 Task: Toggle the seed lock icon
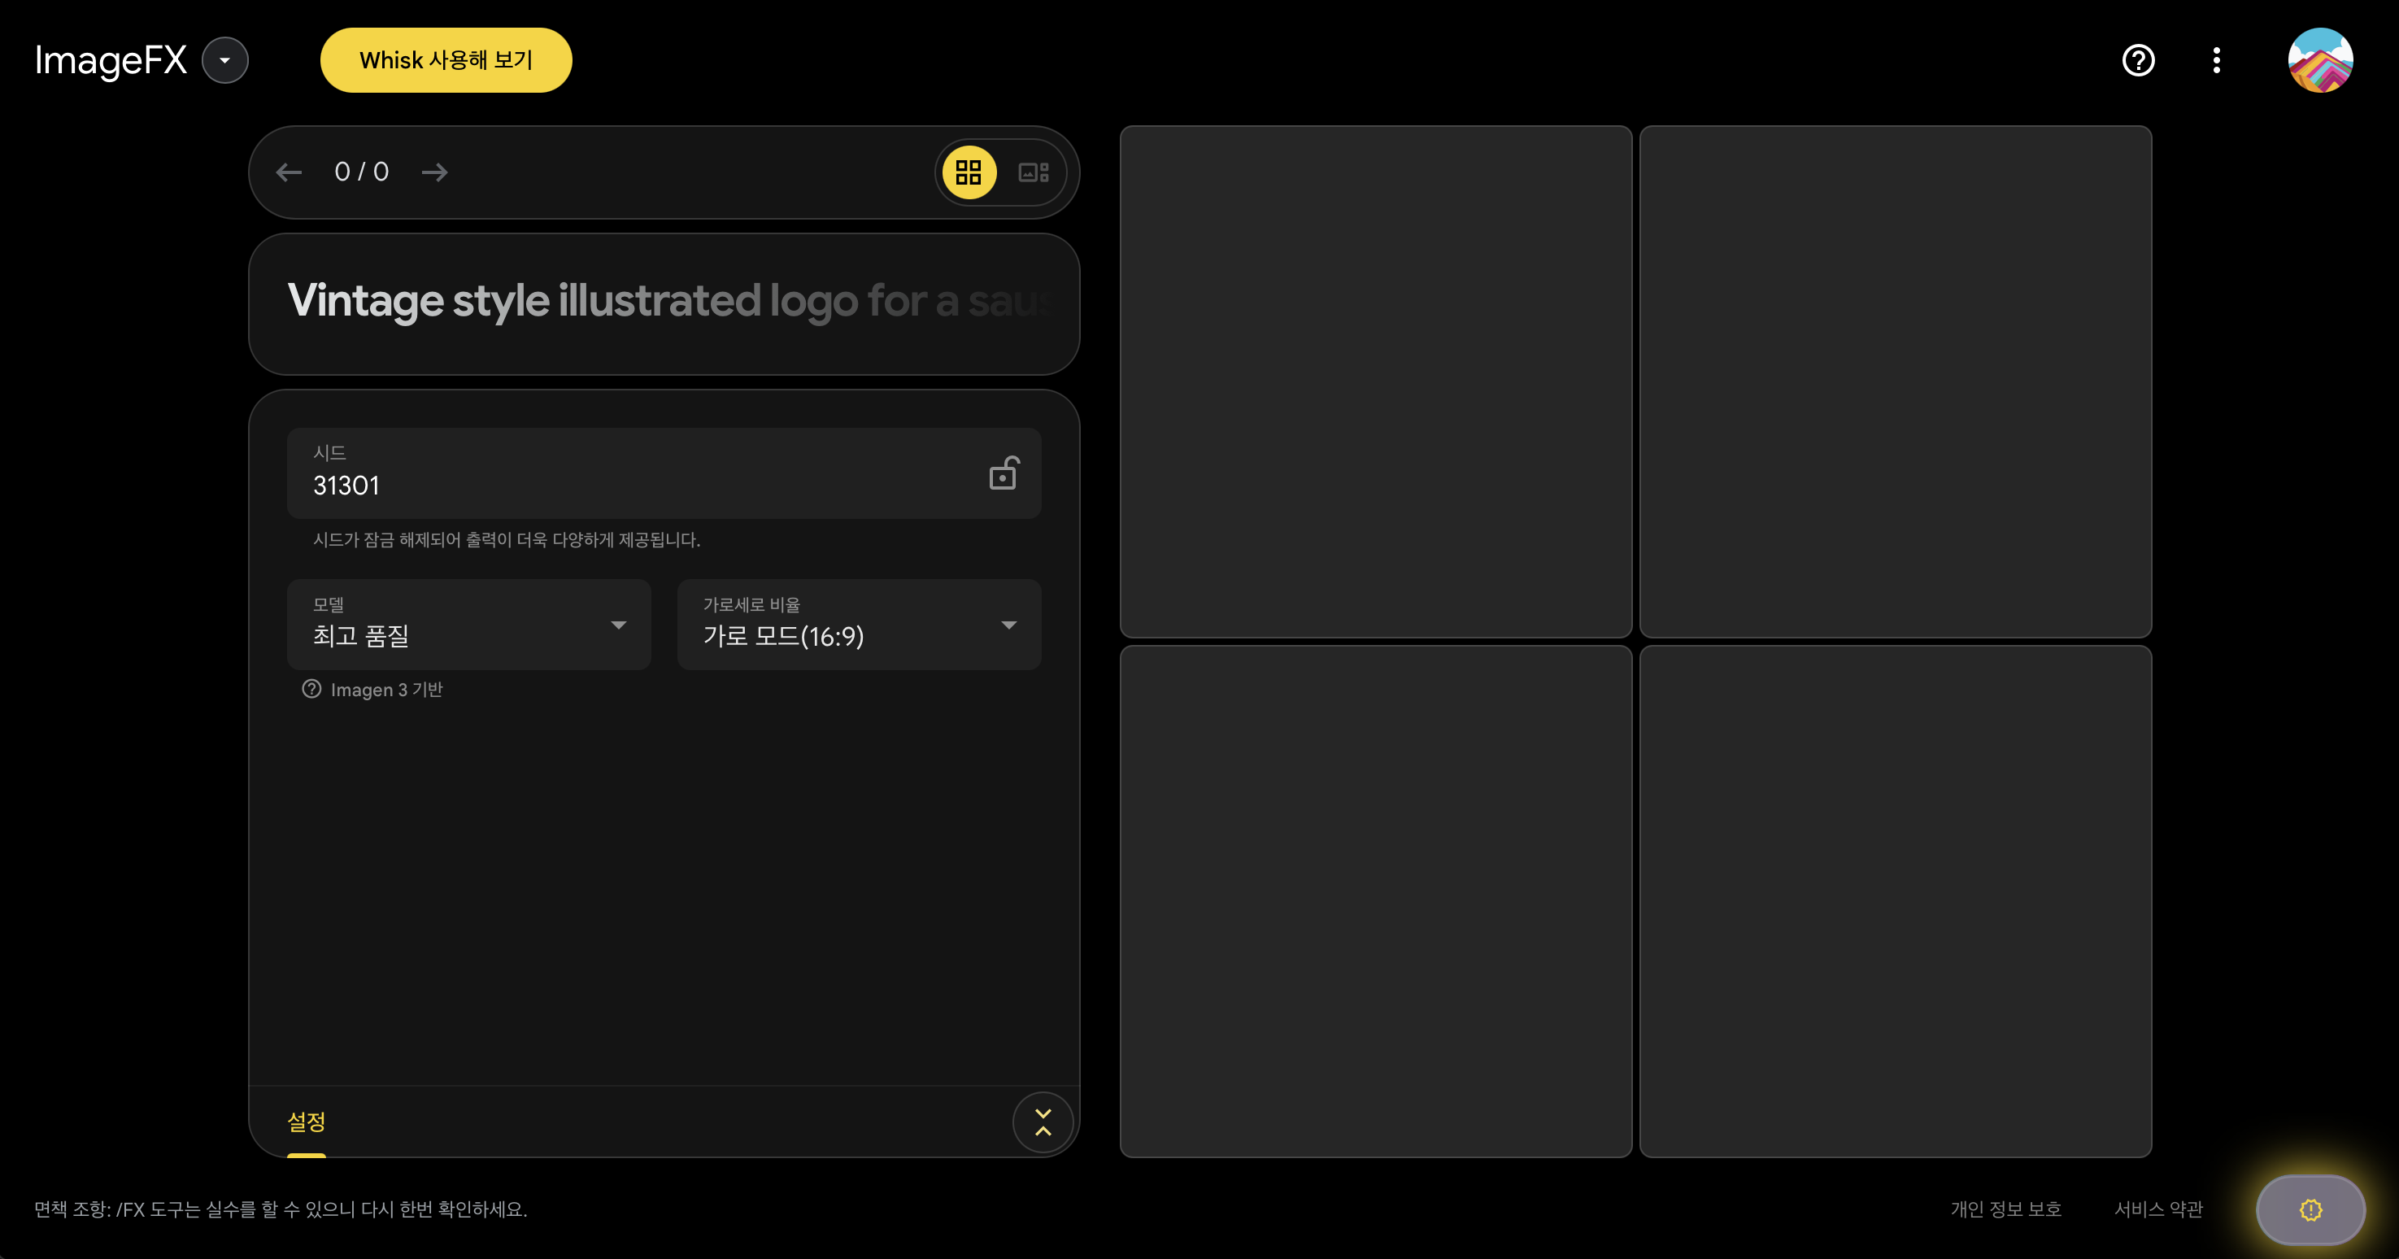1003,474
